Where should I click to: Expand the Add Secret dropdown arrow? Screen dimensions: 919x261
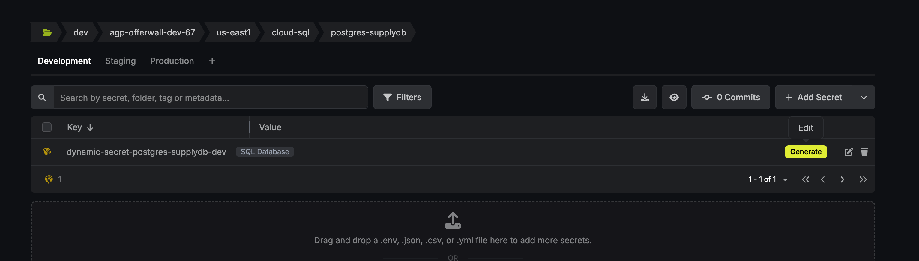tap(863, 97)
